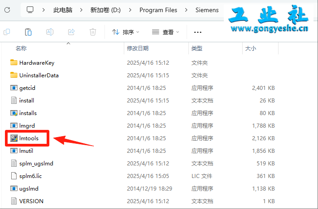Click the 1,856 KB size cell
This screenshot has height=209, width=318.
263,151
